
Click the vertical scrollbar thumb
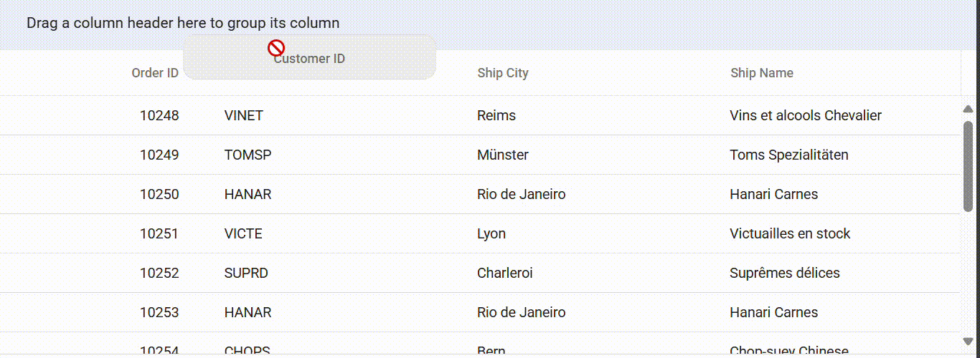(x=968, y=166)
